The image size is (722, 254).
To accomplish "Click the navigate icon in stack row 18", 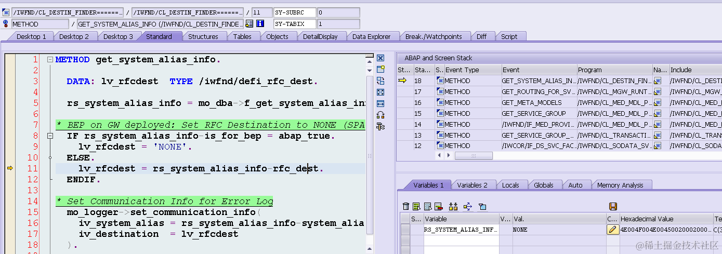I will click(658, 81).
